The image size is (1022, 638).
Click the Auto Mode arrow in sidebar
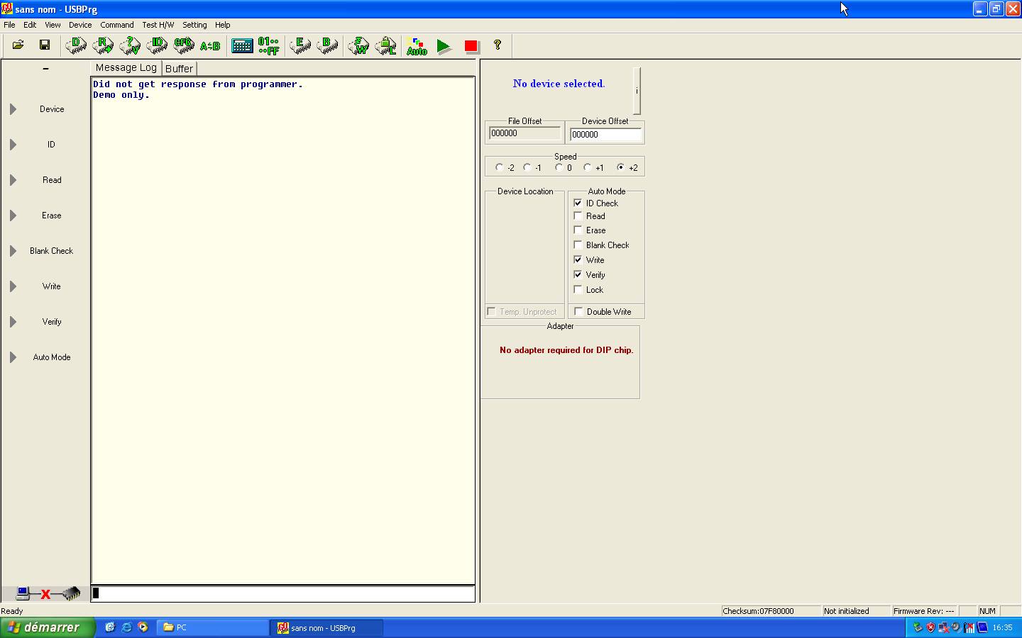pyautogui.click(x=13, y=357)
